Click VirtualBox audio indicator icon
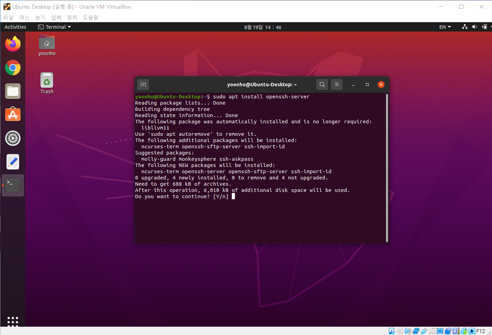The width and height of the screenshot is (492, 335). pos(408,331)
